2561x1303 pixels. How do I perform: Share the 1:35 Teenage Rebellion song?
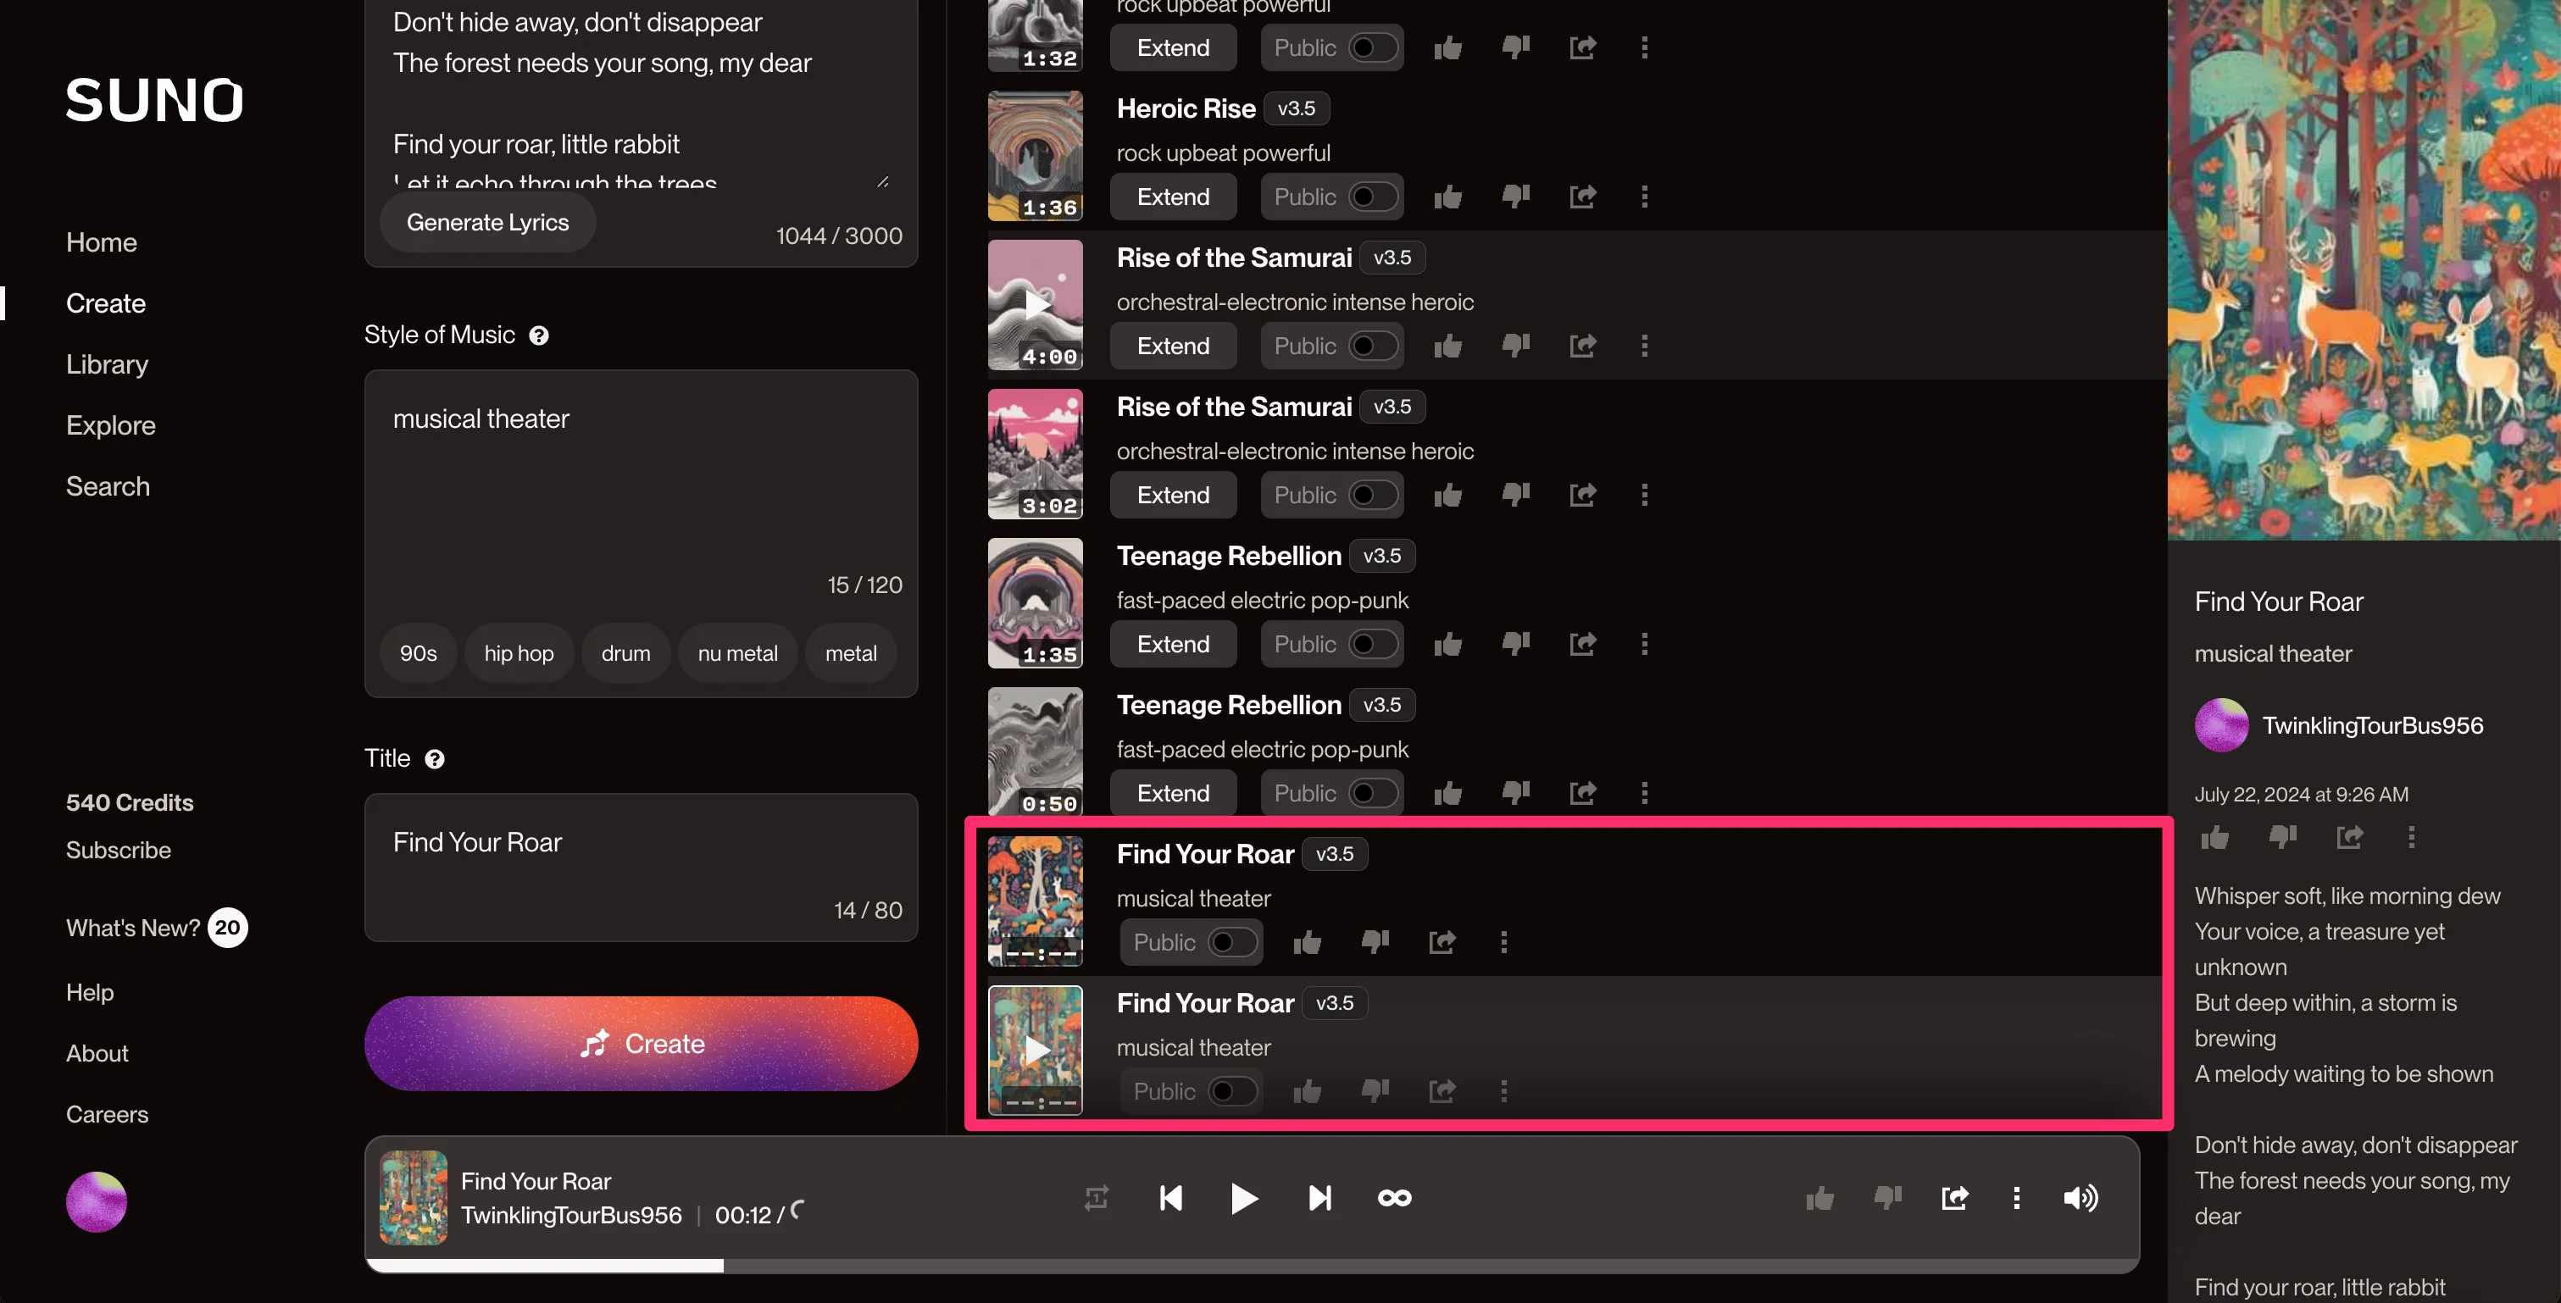pos(1583,644)
